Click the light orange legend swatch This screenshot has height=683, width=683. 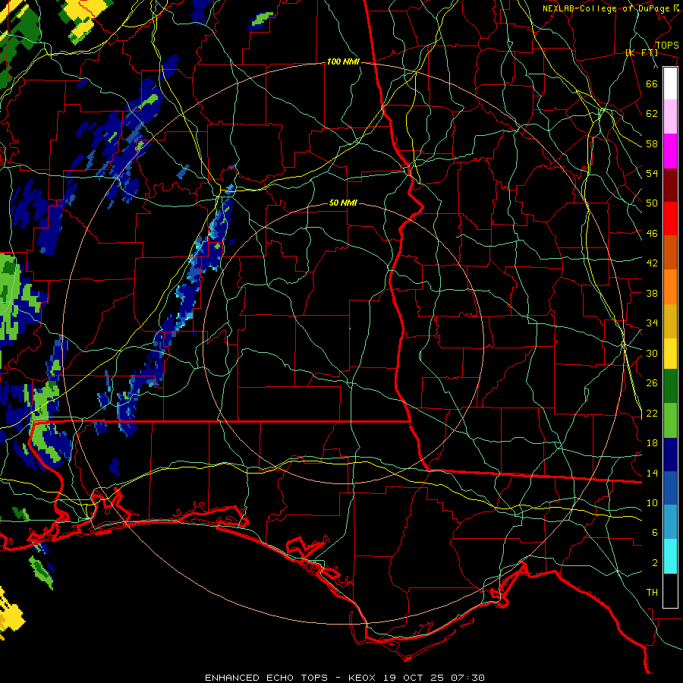[670, 287]
